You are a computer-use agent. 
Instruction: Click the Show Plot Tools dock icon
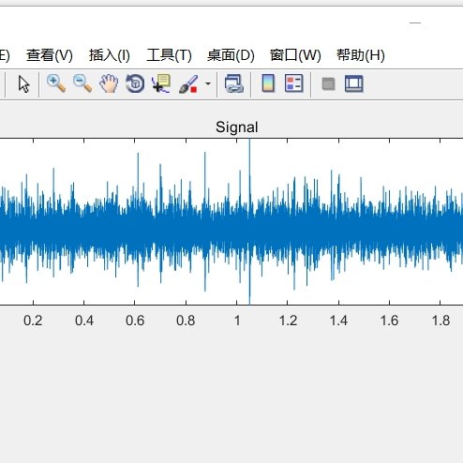click(354, 83)
